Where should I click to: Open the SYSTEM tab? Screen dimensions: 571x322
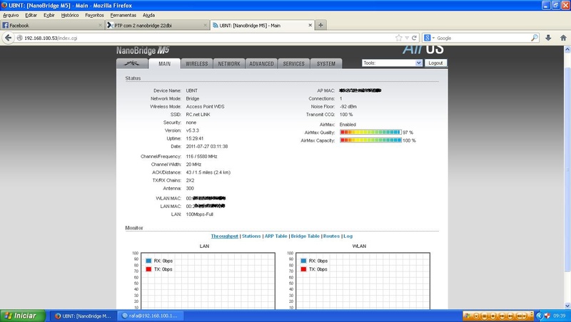click(x=326, y=63)
